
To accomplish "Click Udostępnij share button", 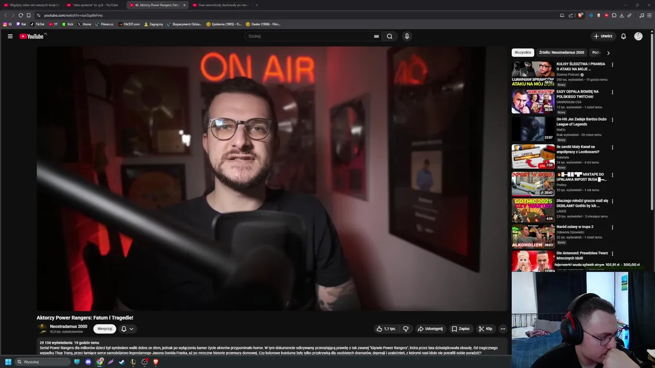I will click(430, 329).
